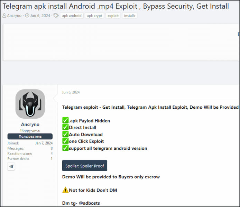Click 'Demo Will be provided to Buyers only escrow'
The image size is (240, 207).
(x=111, y=177)
